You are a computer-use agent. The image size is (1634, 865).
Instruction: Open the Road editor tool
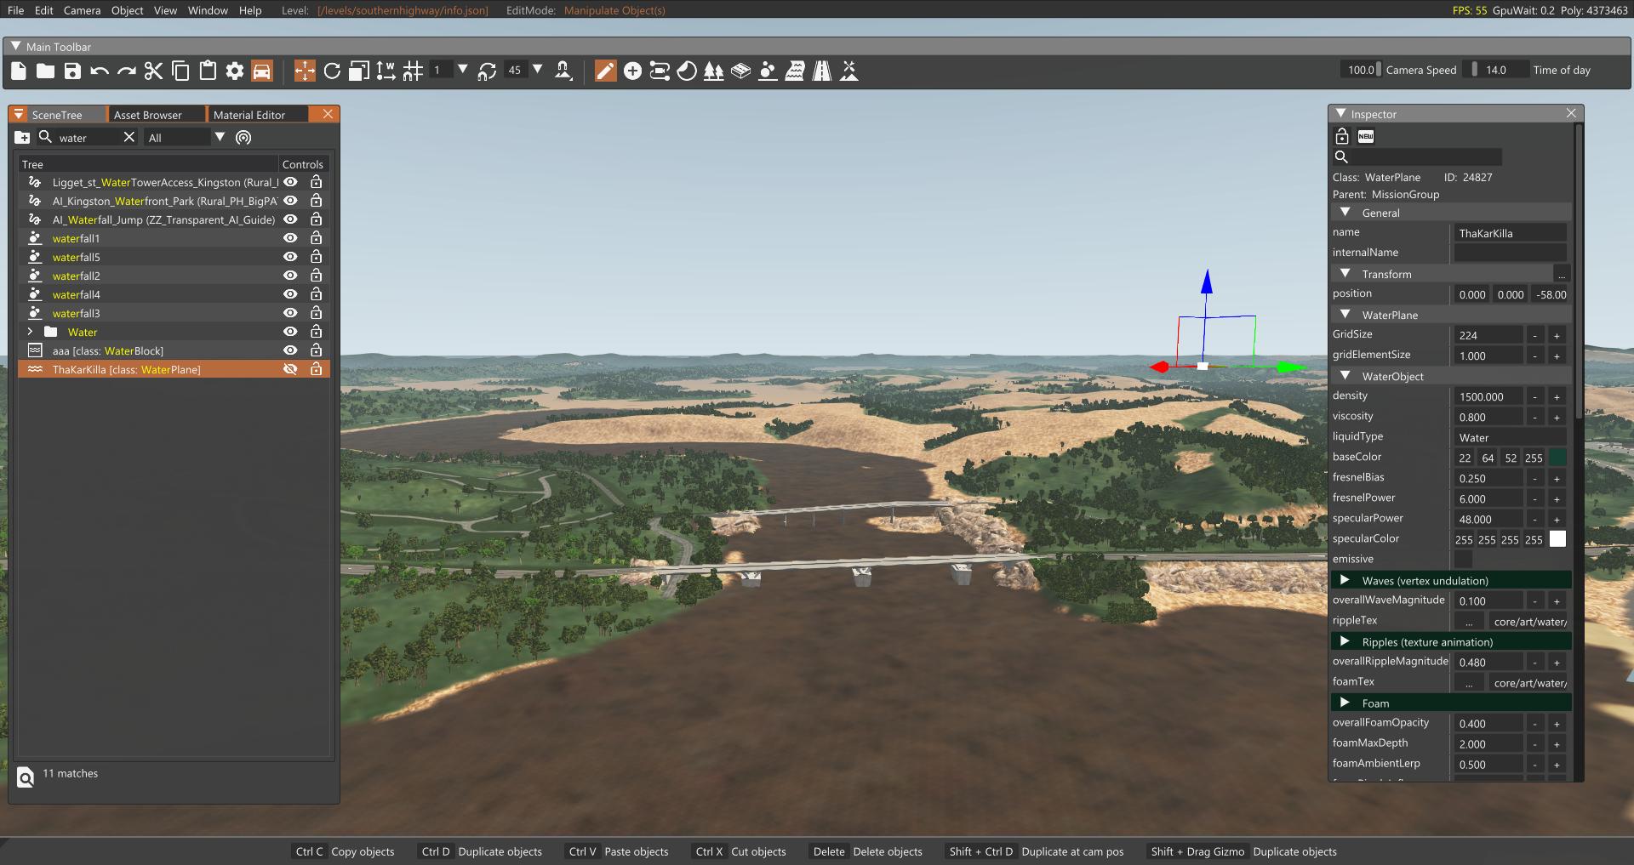point(822,71)
